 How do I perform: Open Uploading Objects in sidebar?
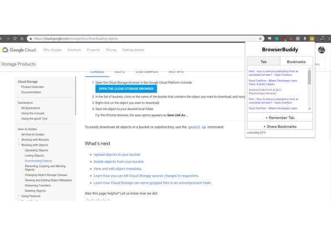pyautogui.click(x=37, y=150)
